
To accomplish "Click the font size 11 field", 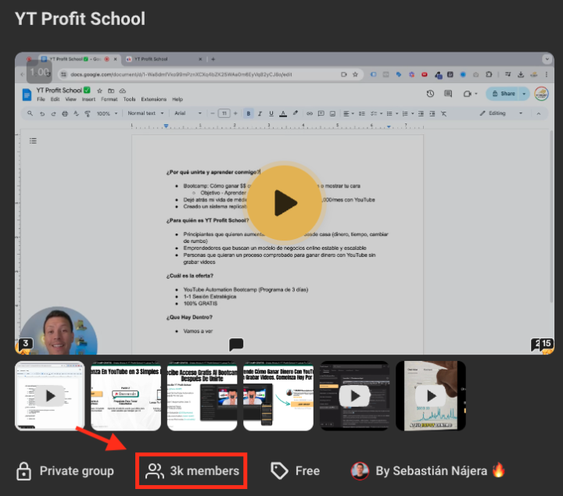I will tap(224, 113).
